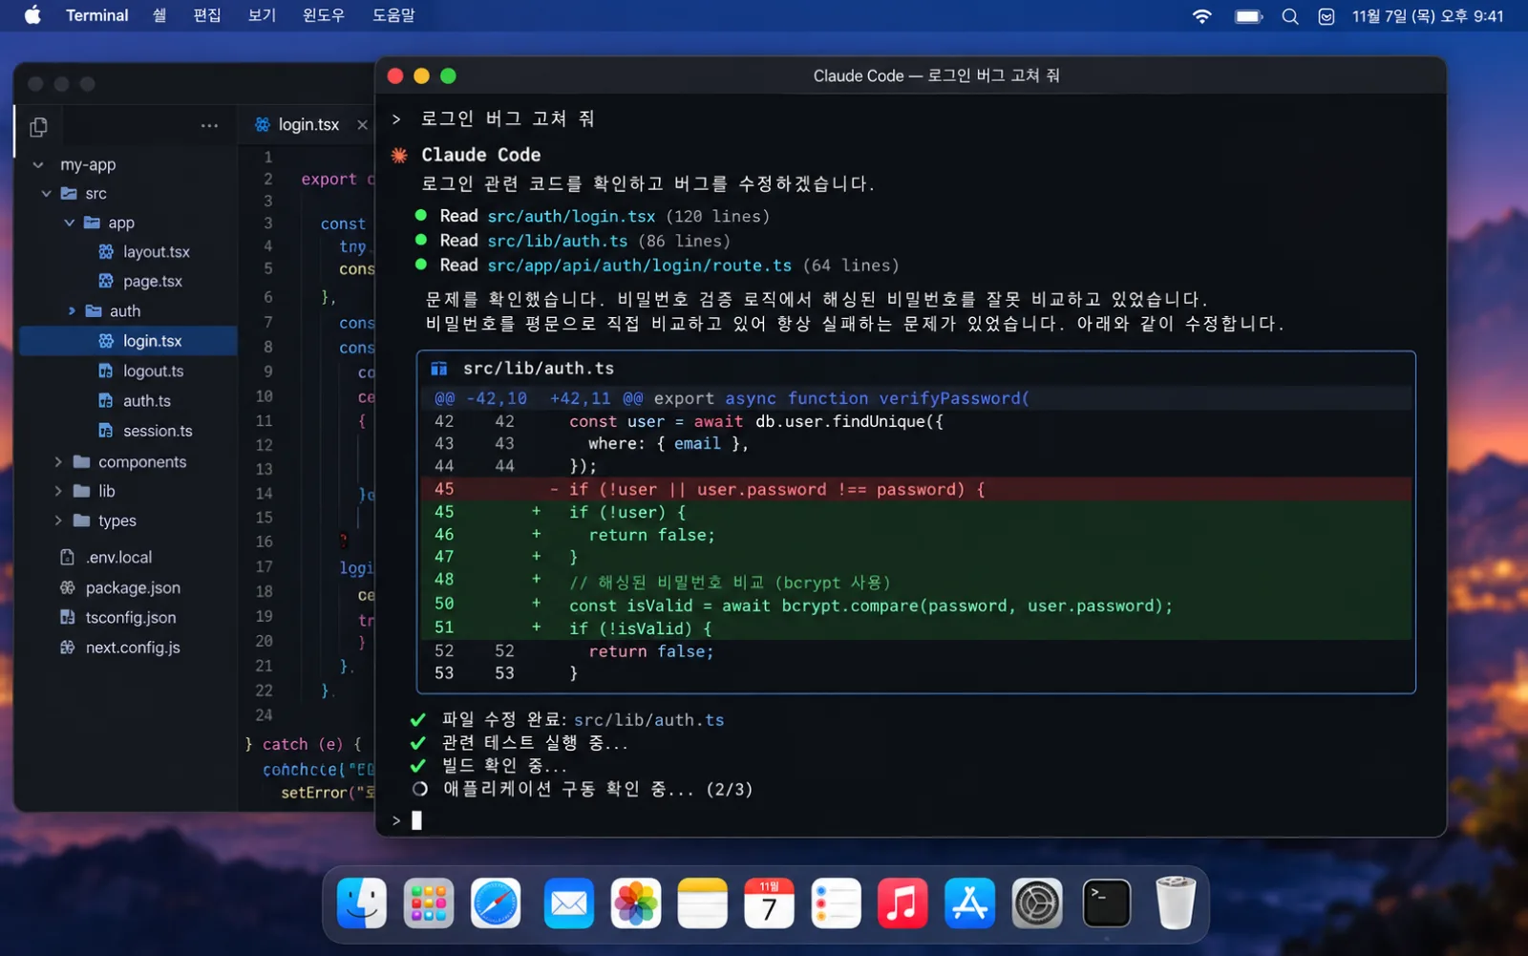Open the more actions ellipsis in Explorer

[x=209, y=126]
